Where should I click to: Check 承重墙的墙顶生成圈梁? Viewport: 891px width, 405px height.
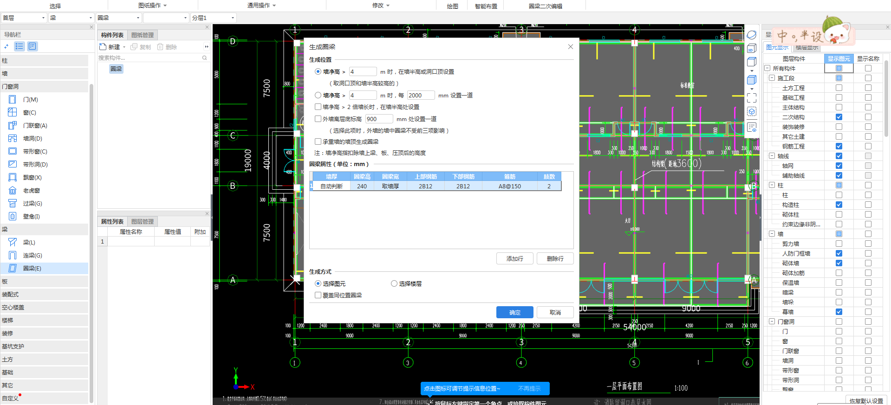pos(318,141)
